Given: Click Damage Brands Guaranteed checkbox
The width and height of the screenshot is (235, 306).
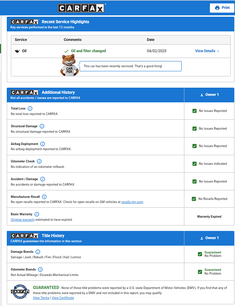Looking at the screenshot, I should (x=200, y=254).
